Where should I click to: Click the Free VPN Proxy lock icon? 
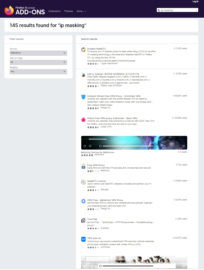[83, 166]
